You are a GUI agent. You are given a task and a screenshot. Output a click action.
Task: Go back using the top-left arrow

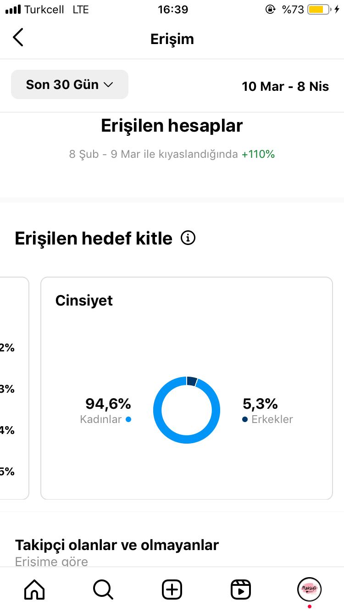[x=18, y=38]
